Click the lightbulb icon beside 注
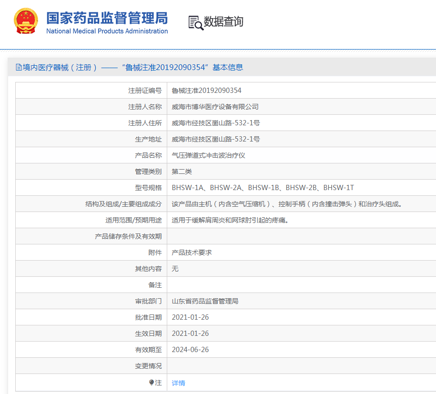 tap(151, 383)
